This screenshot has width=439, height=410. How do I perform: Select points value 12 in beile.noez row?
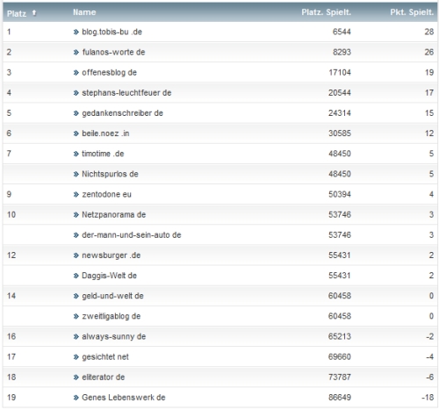click(x=429, y=133)
